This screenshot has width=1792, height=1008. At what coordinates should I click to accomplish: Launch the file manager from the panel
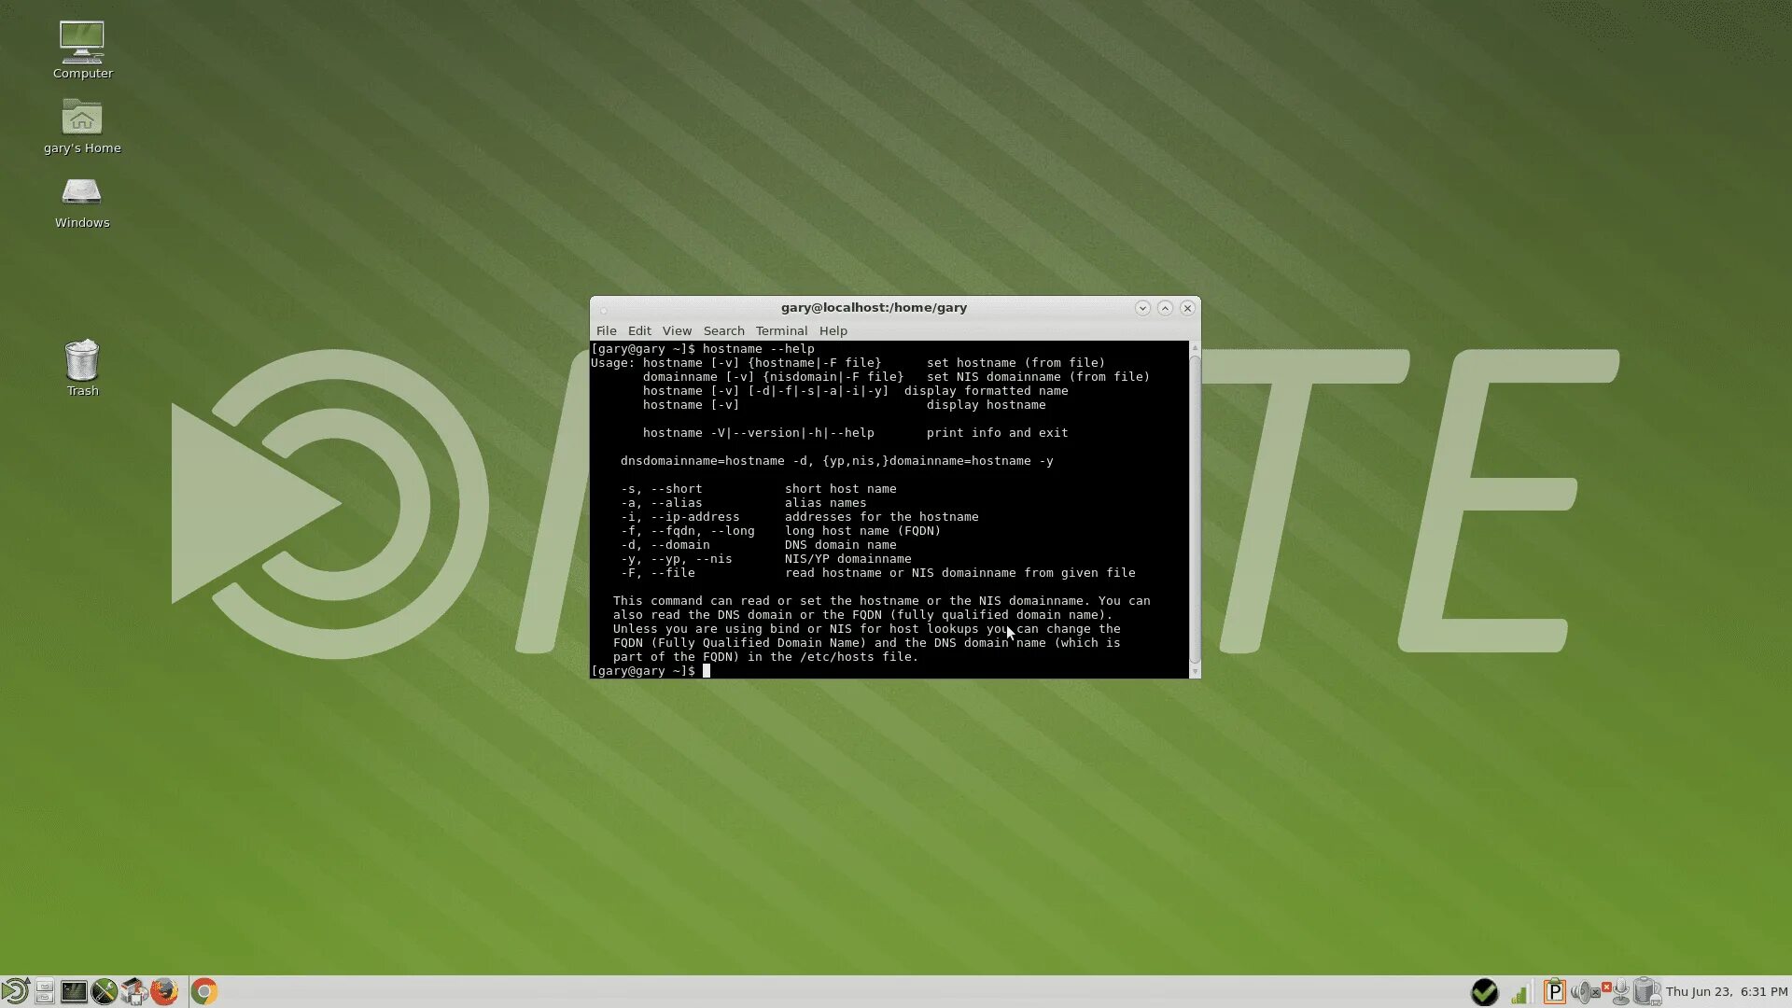tap(44, 991)
